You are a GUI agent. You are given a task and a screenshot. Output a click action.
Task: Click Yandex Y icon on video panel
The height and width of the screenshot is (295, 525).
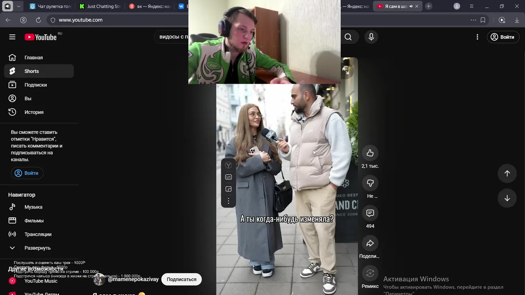[228, 165]
